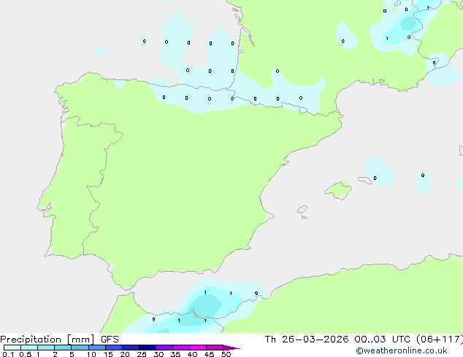463x357 pixels.
Task: Click the legend value '0.1'
Action: pyautogui.click(x=8, y=354)
